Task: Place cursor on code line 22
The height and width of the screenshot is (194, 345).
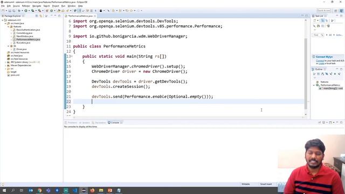Action: (188, 102)
